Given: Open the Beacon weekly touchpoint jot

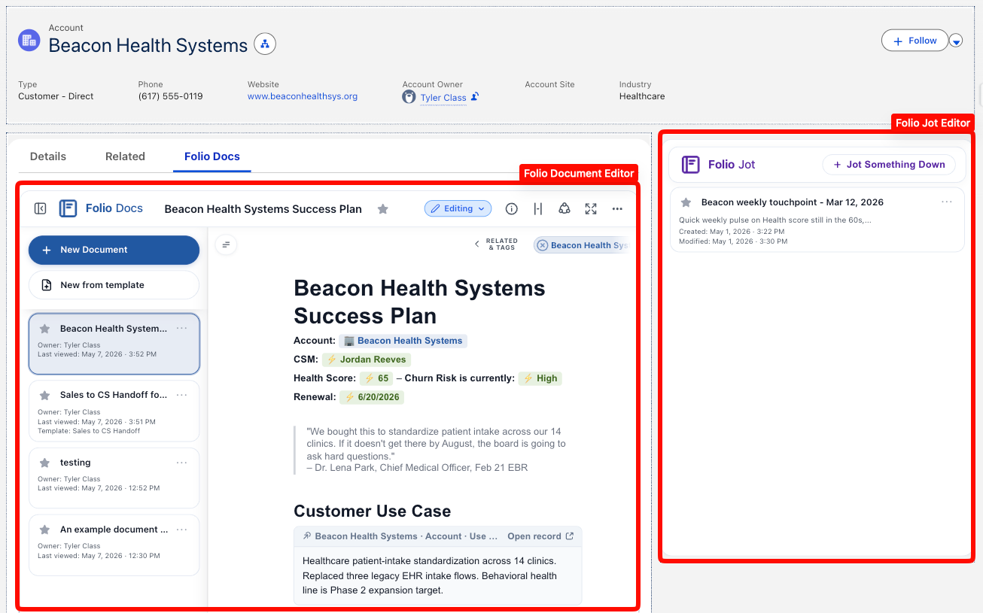Looking at the screenshot, I should pos(817,220).
